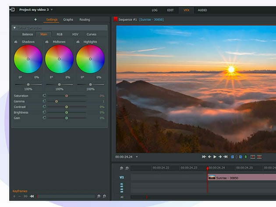
Task: Click the exit project icon
Action: pyautogui.click(x=13, y=10)
